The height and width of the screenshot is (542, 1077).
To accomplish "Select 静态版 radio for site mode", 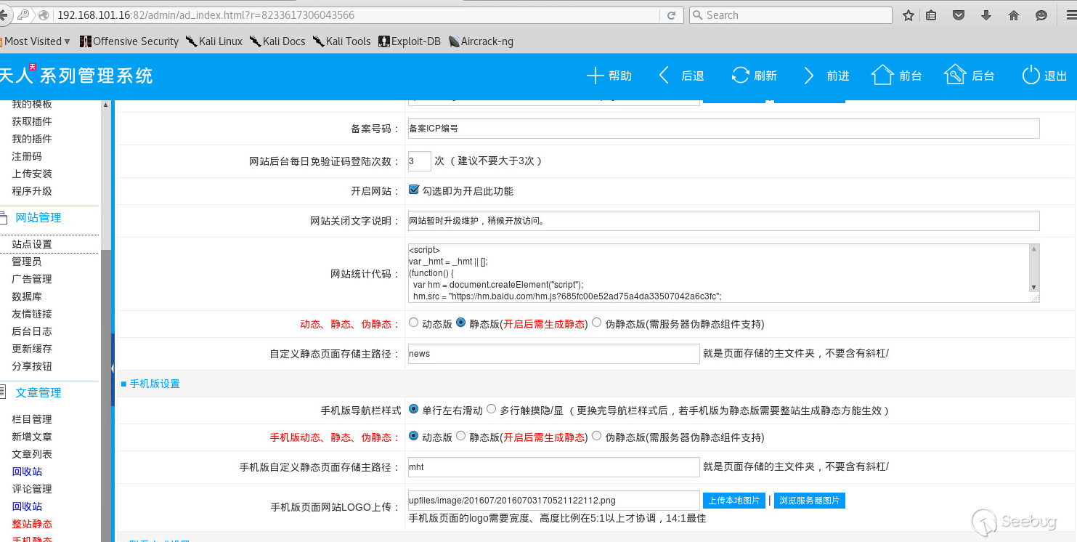I will (x=460, y=323).
